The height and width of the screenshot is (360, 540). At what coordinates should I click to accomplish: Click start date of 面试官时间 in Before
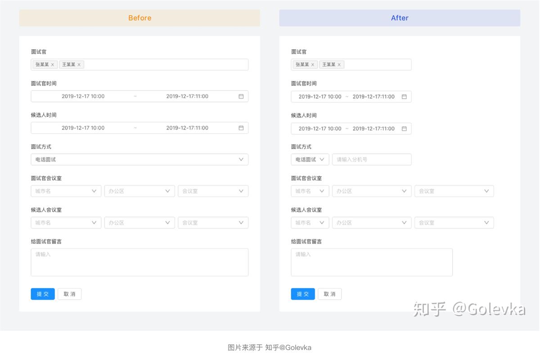tap(83, 96)
